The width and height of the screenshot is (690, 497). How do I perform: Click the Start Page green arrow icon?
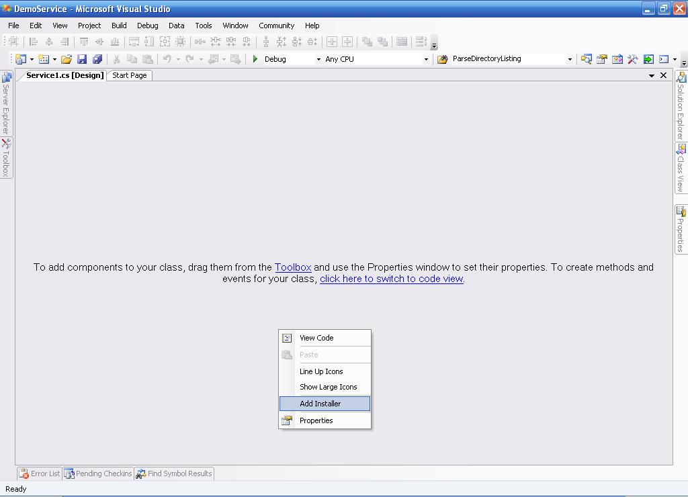click(648, 59)
